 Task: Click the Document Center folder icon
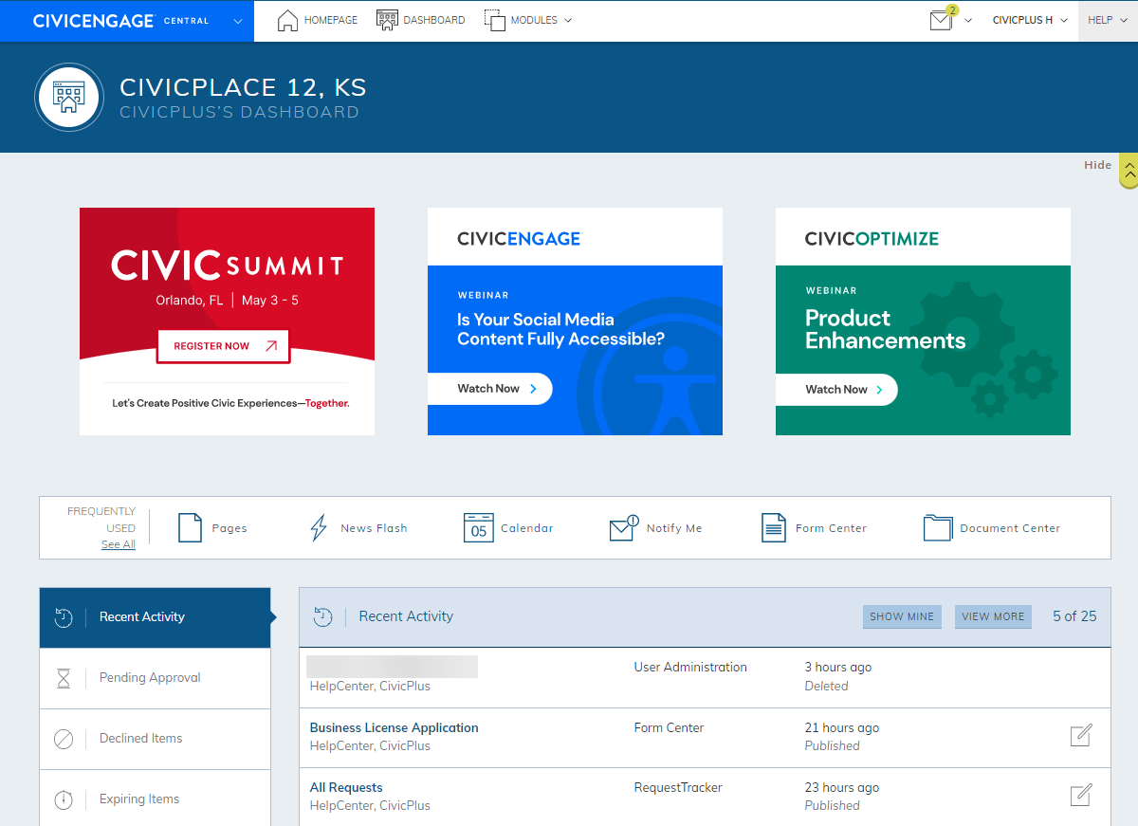point(938,527)
